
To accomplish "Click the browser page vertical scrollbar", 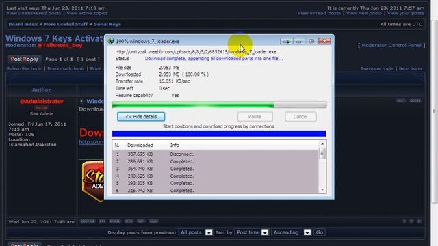I will pos(435,111).
